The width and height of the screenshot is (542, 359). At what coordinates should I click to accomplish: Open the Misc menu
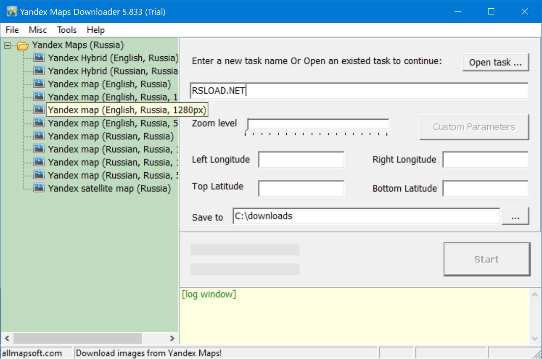(38, 30)
